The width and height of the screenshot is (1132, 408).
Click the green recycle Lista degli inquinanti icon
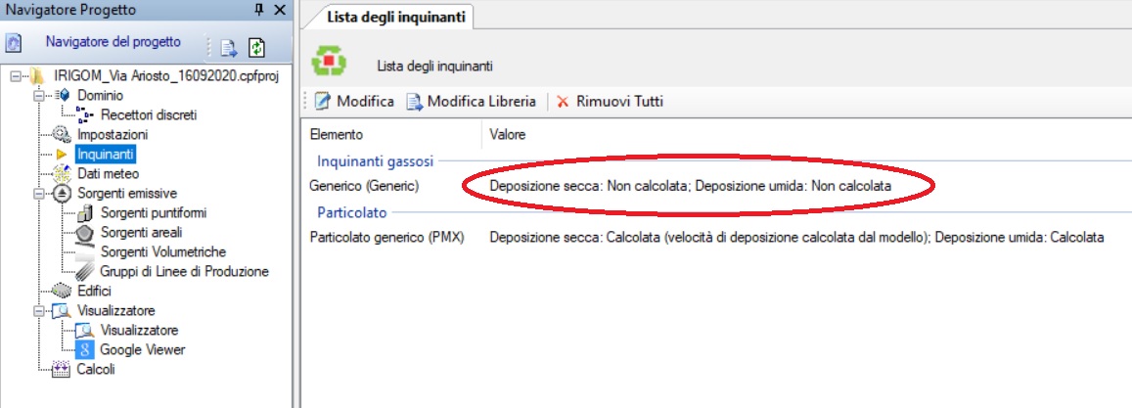[329, 62]
